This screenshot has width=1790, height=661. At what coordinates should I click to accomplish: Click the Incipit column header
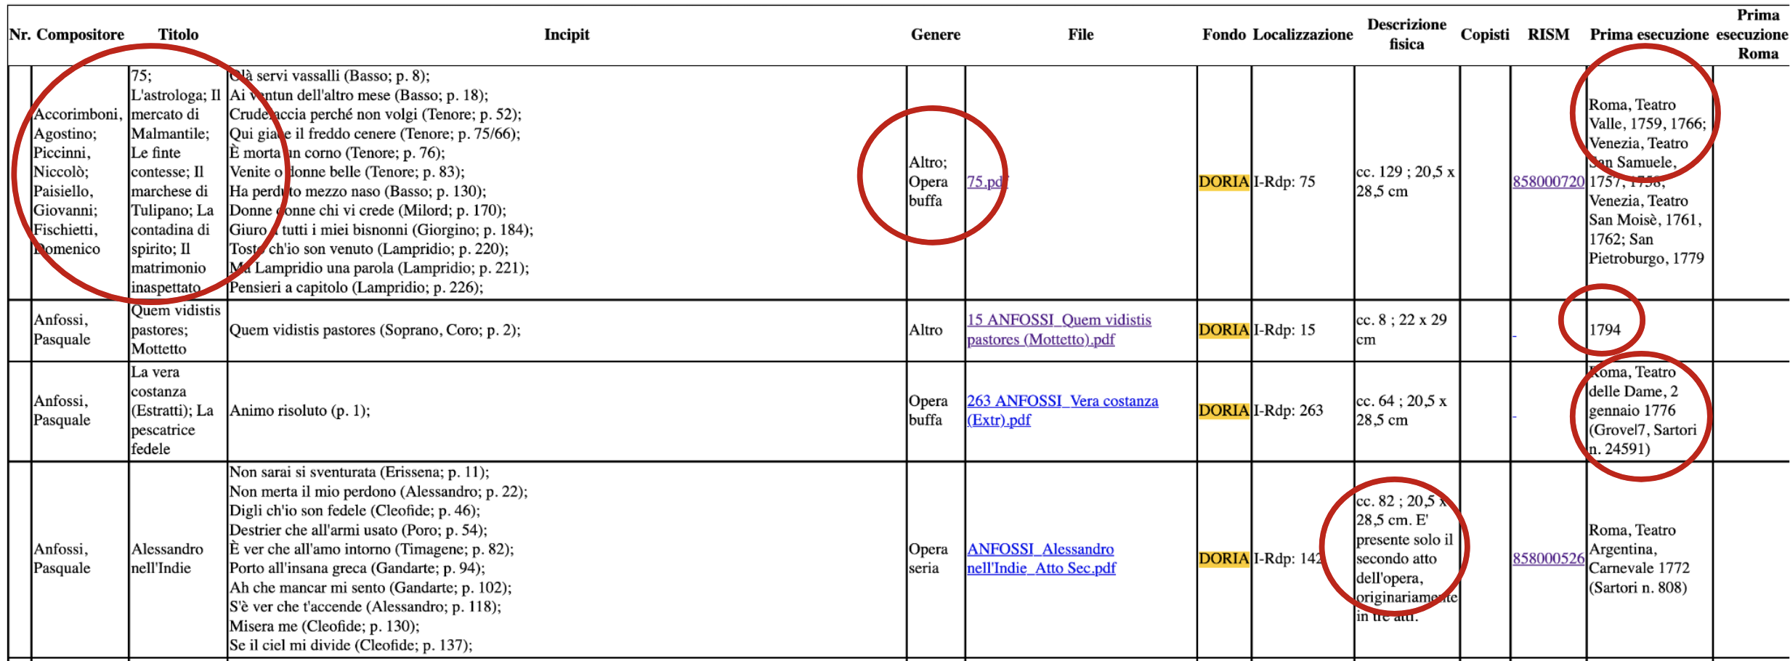click(567, 34)
